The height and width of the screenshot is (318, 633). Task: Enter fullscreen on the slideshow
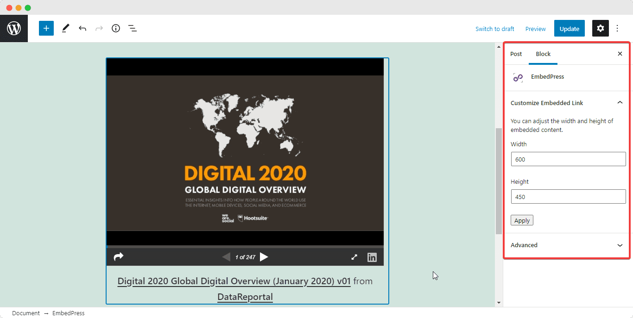354,257
